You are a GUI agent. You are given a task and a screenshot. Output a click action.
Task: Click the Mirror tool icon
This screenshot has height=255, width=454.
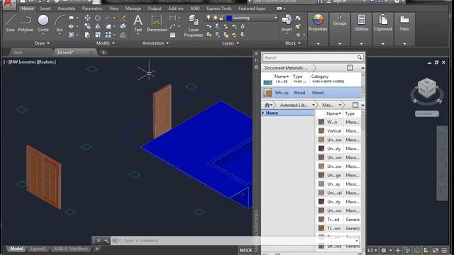pos(98,27)
